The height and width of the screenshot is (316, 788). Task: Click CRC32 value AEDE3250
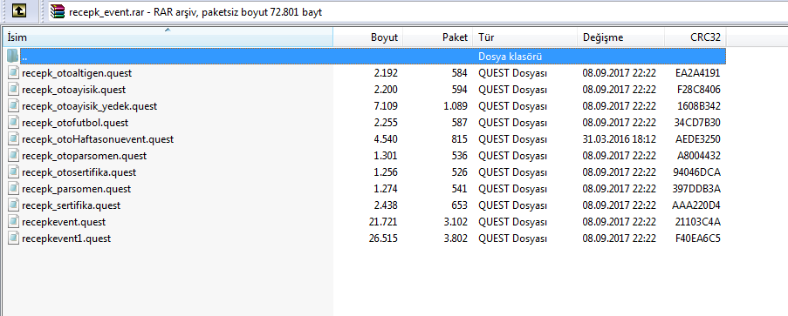point(698,139)
